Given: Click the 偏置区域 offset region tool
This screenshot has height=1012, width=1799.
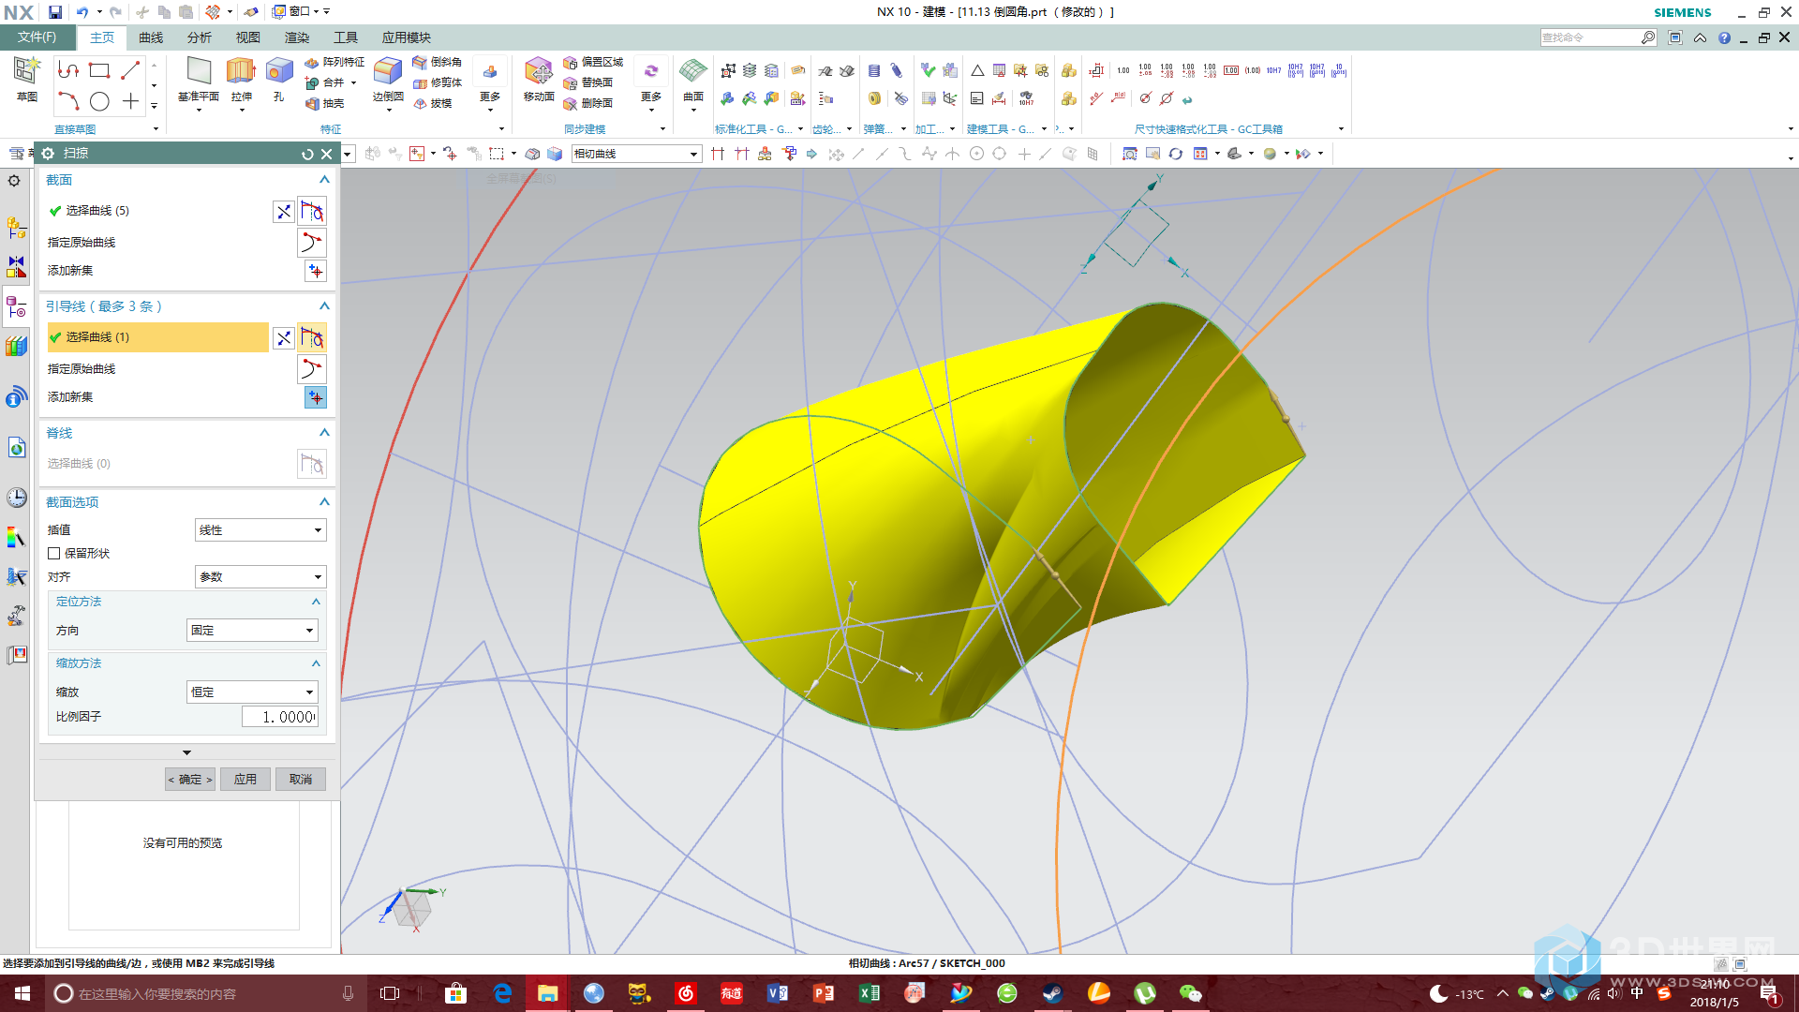Looking at the screenshot, I should coord(593,62).
